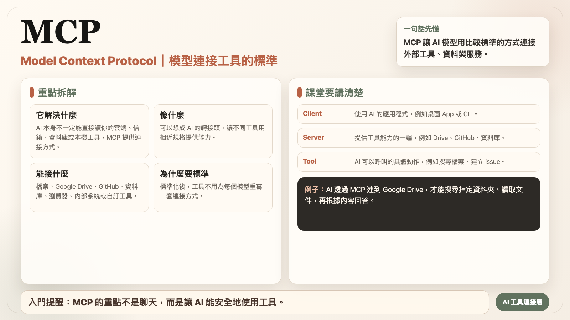Select the text listing 檔案、Google Drive、GitHub
The width and height of the screenshot is (570, 320).
pos(87,191)
